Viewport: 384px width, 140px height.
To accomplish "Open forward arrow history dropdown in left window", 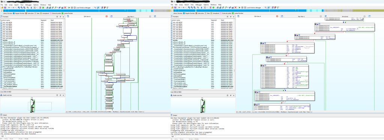I will [15, 7].
